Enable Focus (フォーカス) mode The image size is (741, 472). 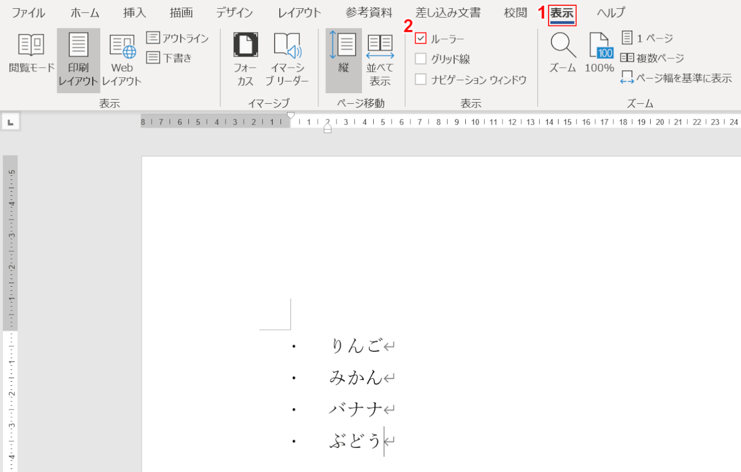[245, 59]
